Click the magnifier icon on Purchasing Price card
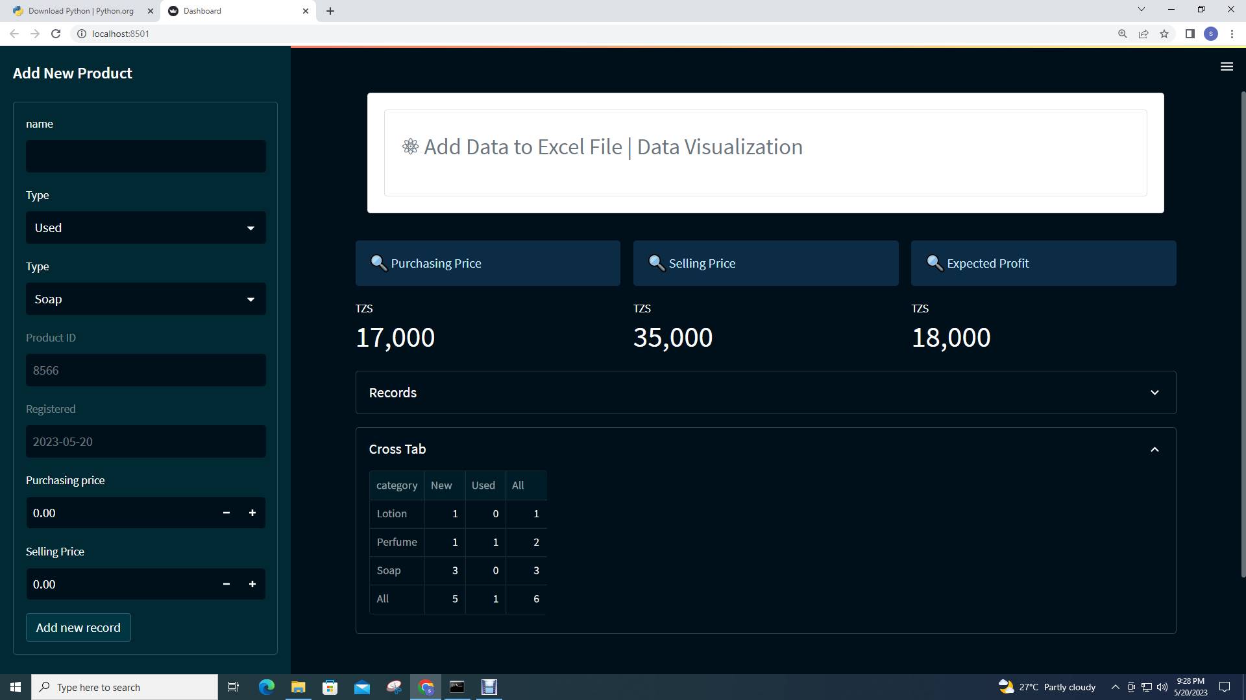The image size is (1246, 700). [379, 263]
